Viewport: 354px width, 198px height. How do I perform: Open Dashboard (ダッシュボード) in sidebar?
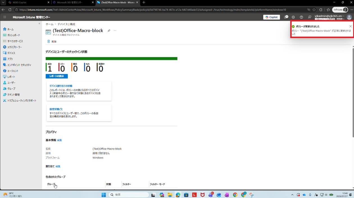coord(12,35)
